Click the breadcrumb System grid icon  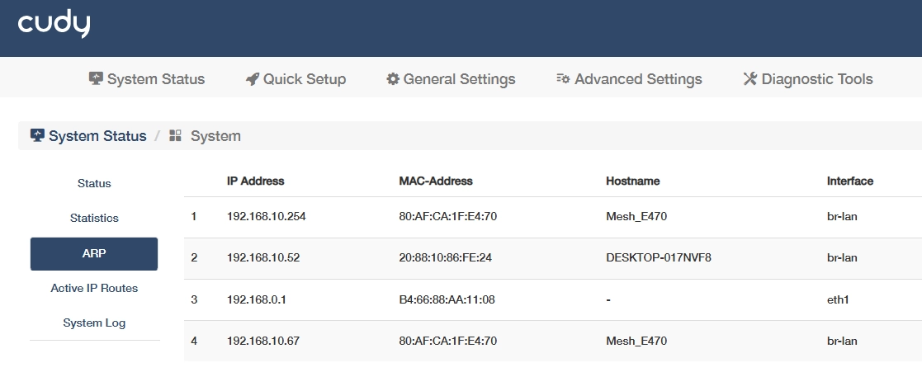point(175,135)
